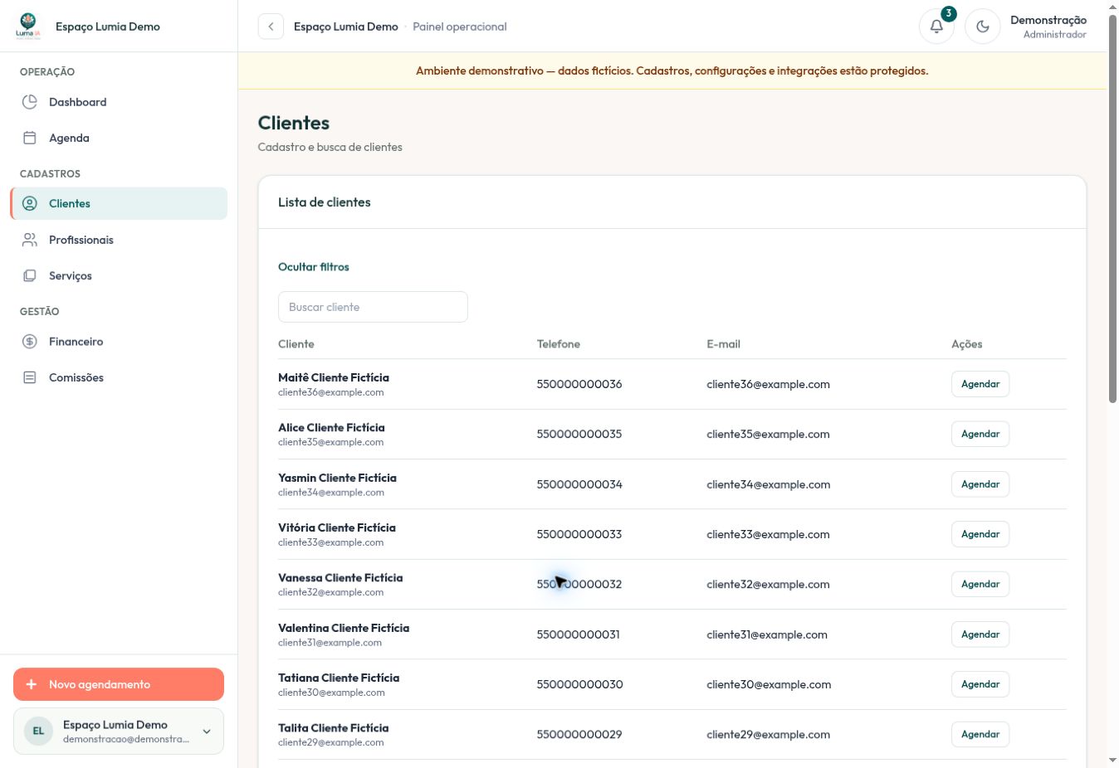Click the Profissionais people icon
The width and height of the screenshot is (1119, 768).
(30, 240)
